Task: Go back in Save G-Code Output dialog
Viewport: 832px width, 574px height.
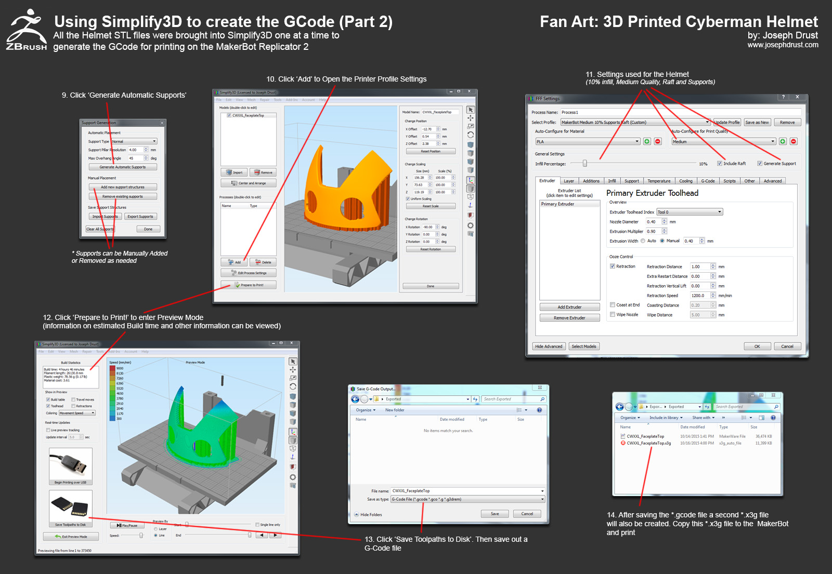Action: (355, 399)
